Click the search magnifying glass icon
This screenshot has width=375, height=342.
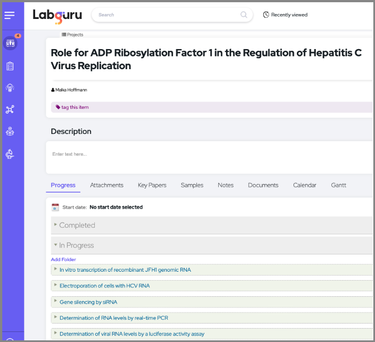click(x=244, y=15)
